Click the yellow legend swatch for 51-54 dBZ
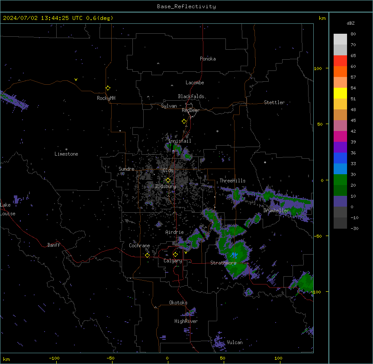The image size is (373, 364). 340,93
